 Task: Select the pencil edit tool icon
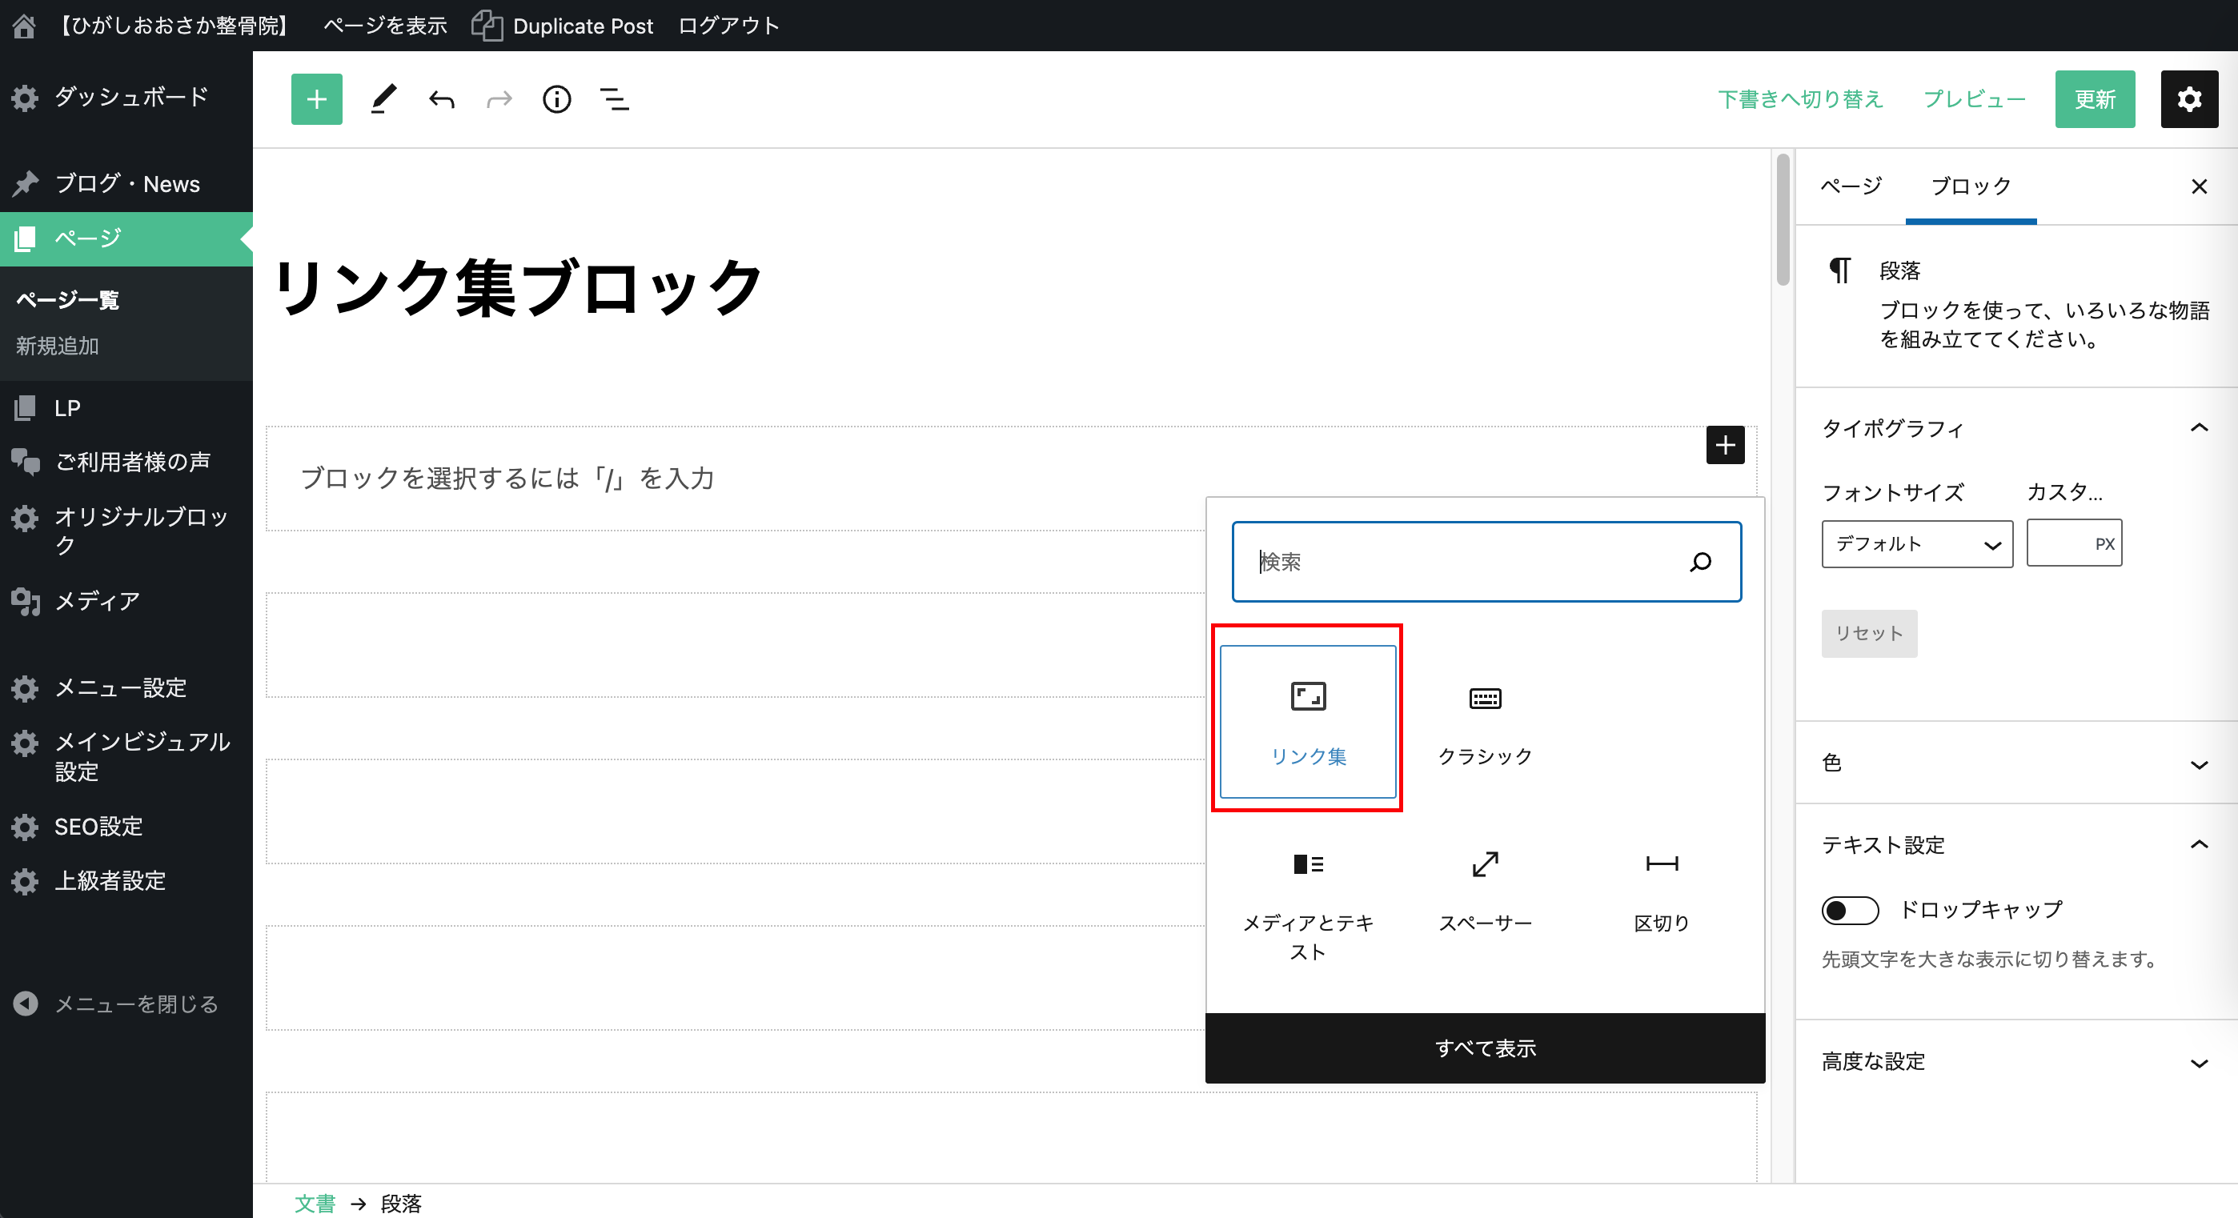coord(383,99)
